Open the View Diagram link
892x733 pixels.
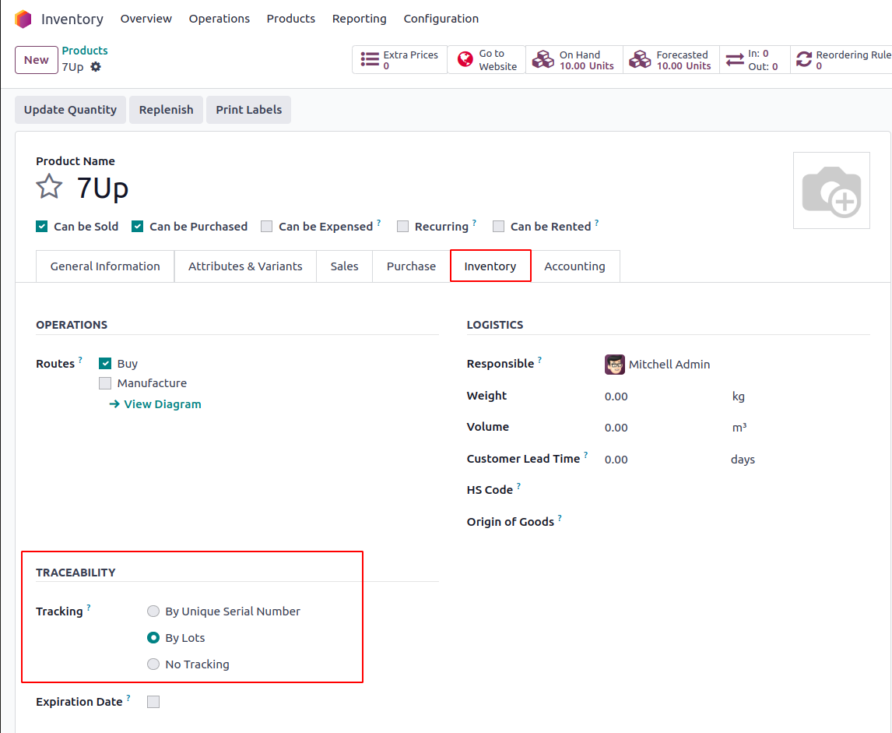click(155, 404)
